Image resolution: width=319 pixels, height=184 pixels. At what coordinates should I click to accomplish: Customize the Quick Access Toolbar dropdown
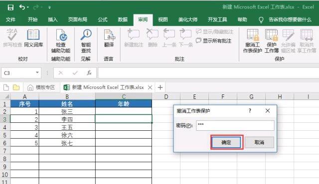49,8
